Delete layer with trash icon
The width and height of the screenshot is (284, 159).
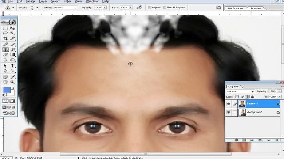click(276, 140)
